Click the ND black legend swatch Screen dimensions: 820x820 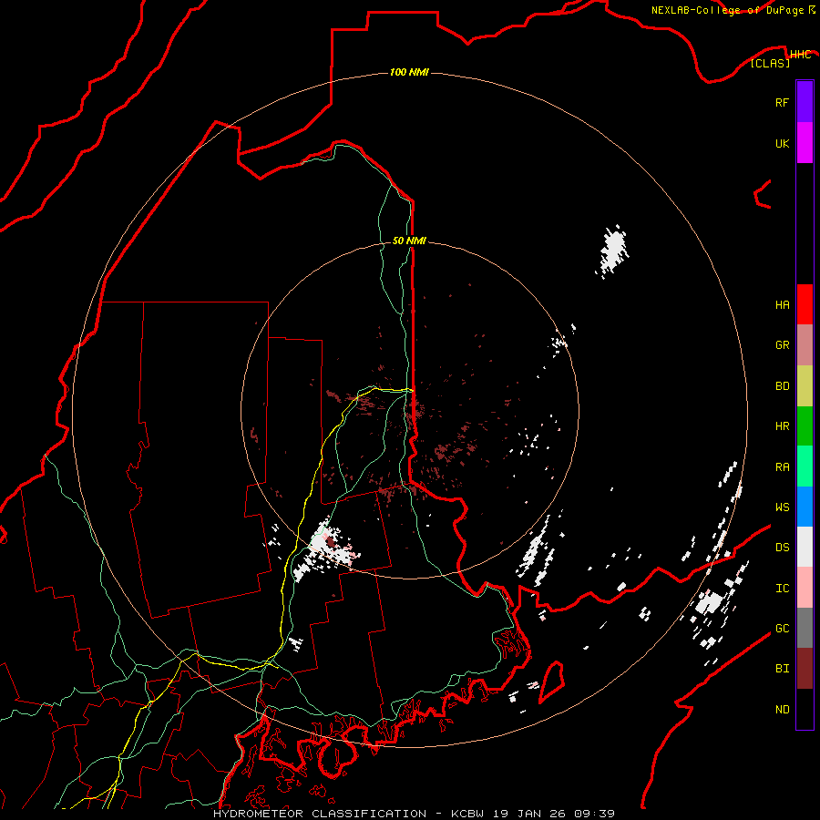[805, 709]
